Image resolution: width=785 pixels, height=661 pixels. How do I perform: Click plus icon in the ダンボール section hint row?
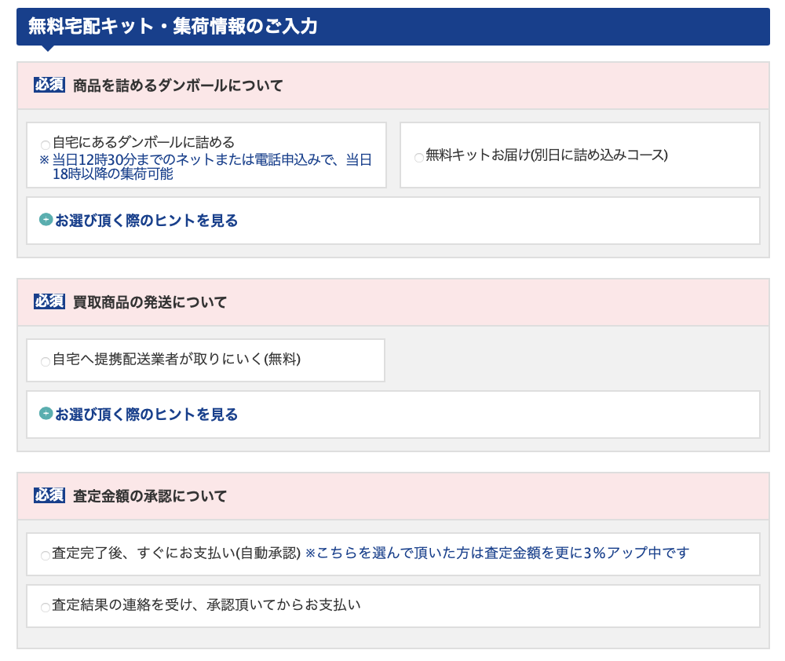pyautogui.click(x=46, y=219)
